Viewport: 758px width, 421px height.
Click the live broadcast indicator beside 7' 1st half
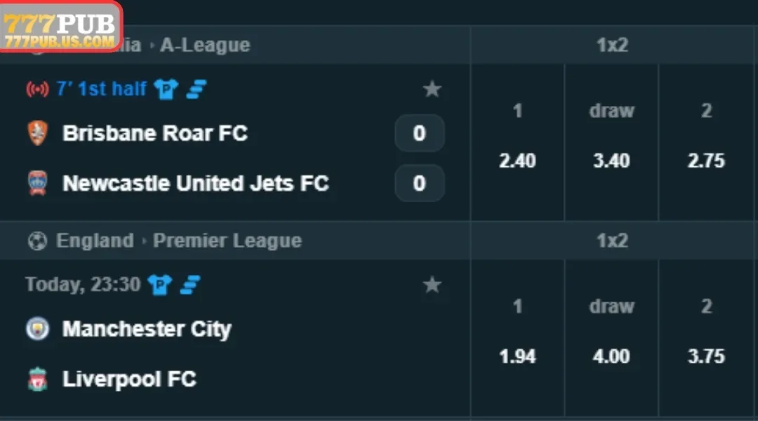pos(36,88)
